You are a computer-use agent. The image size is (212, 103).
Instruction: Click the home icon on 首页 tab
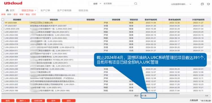pos(7,10)
